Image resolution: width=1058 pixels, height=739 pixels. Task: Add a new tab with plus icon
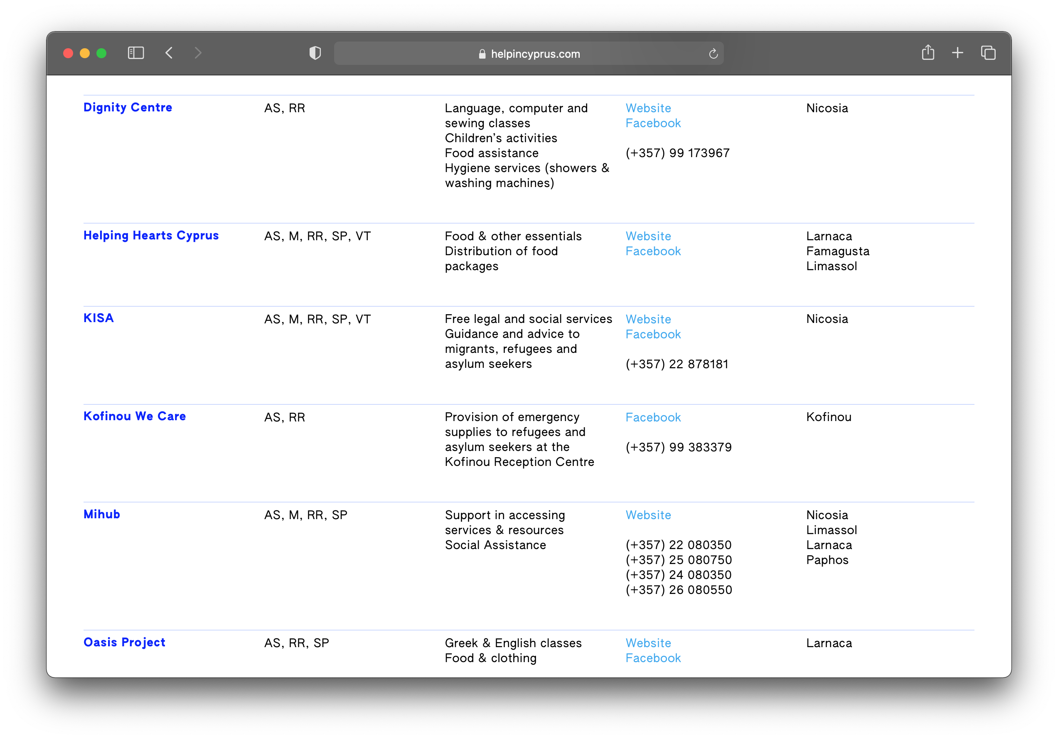(957, 53)
